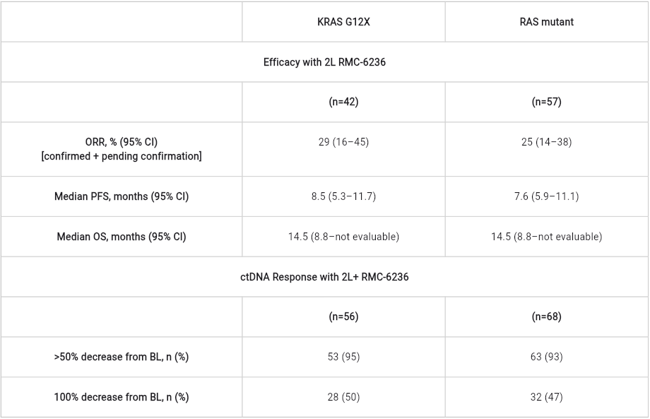Click the KRAS G12X column header
Image resolution: width=650 pixels, height=419 pixels.
(x=343, y=22)
